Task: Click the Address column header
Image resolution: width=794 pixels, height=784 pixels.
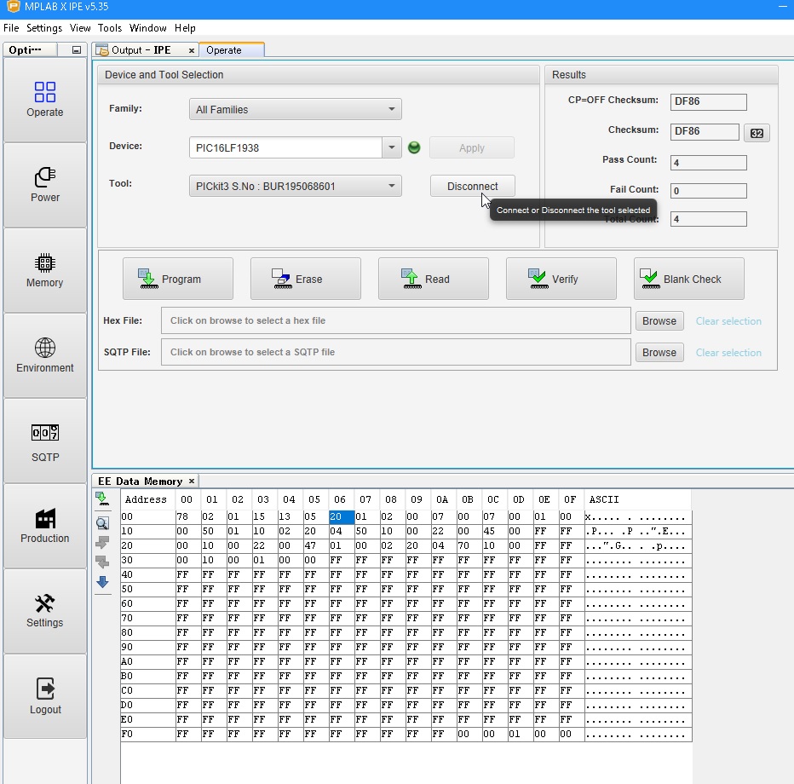Action: (147, 499)
